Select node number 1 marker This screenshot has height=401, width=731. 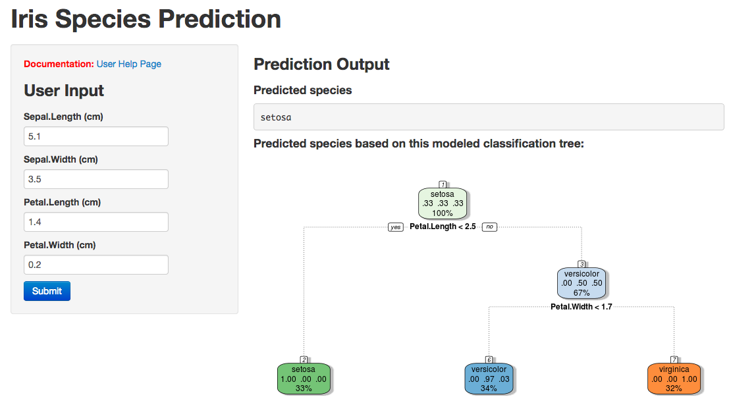coord(443,184)
